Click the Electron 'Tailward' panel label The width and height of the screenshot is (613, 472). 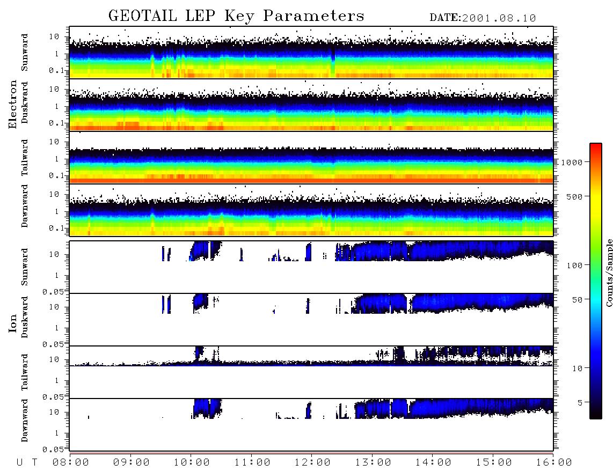pyautogui.click(x=24, y=158)
